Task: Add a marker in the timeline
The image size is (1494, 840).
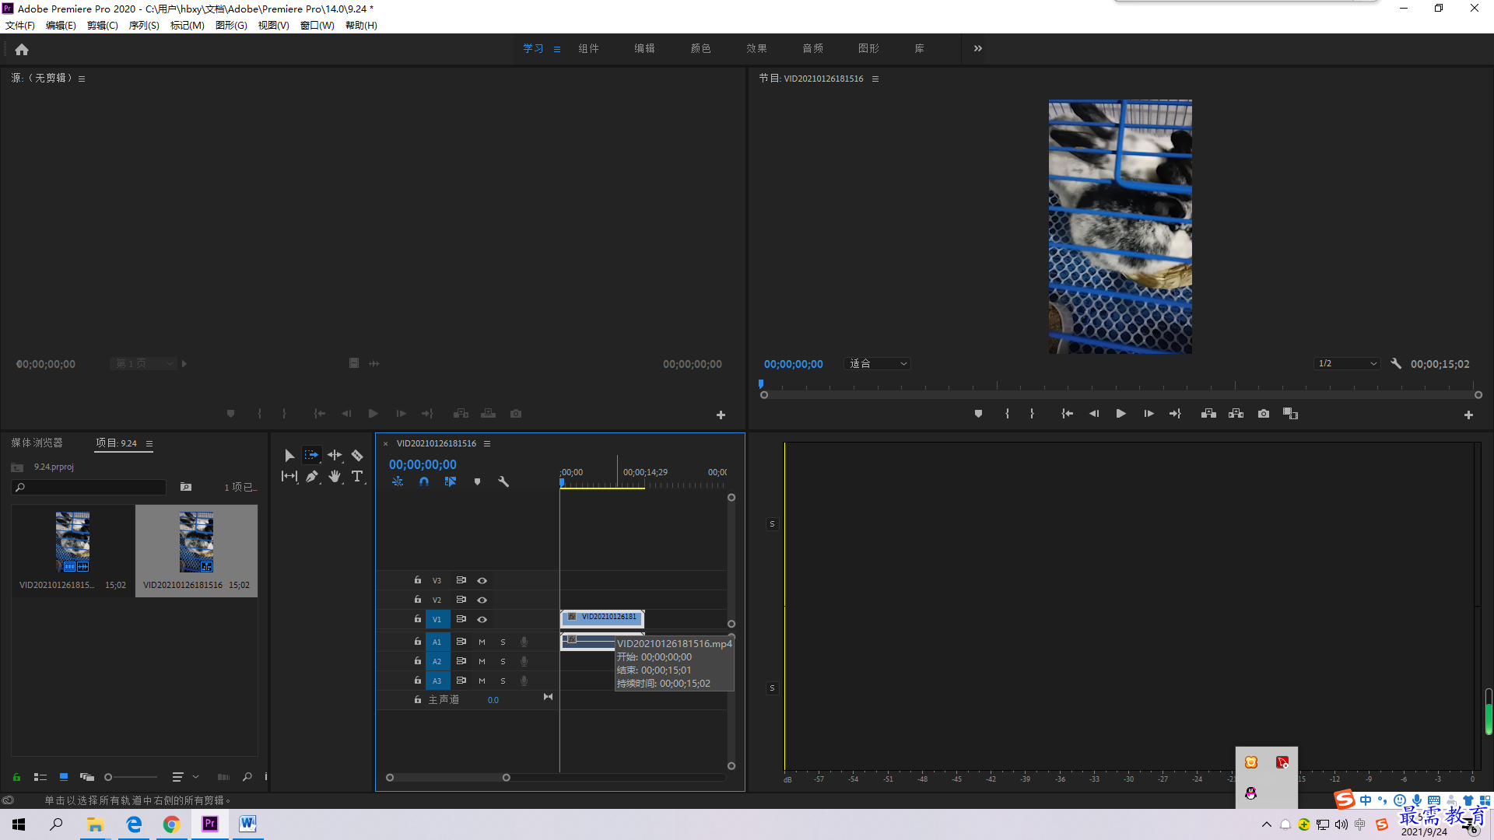Action: 477,481
